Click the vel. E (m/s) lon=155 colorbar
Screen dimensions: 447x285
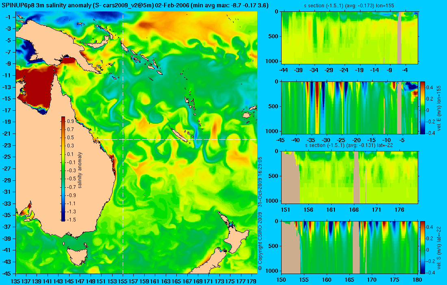pos(423,107)
